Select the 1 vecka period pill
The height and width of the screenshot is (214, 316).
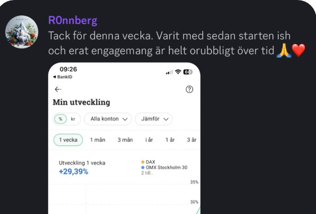tap(68, 140)
